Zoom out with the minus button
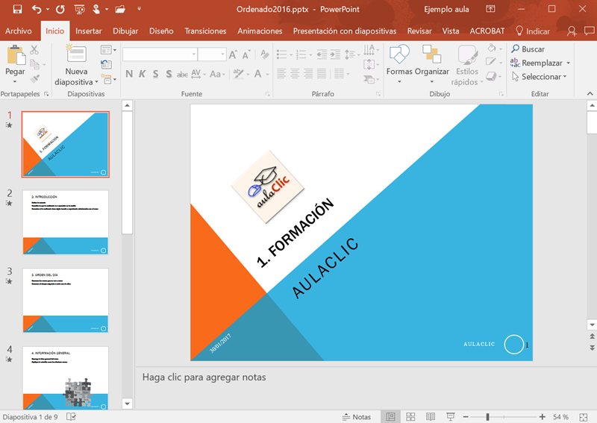This screenshot has width=597, height=423. (x=465, y=417)
